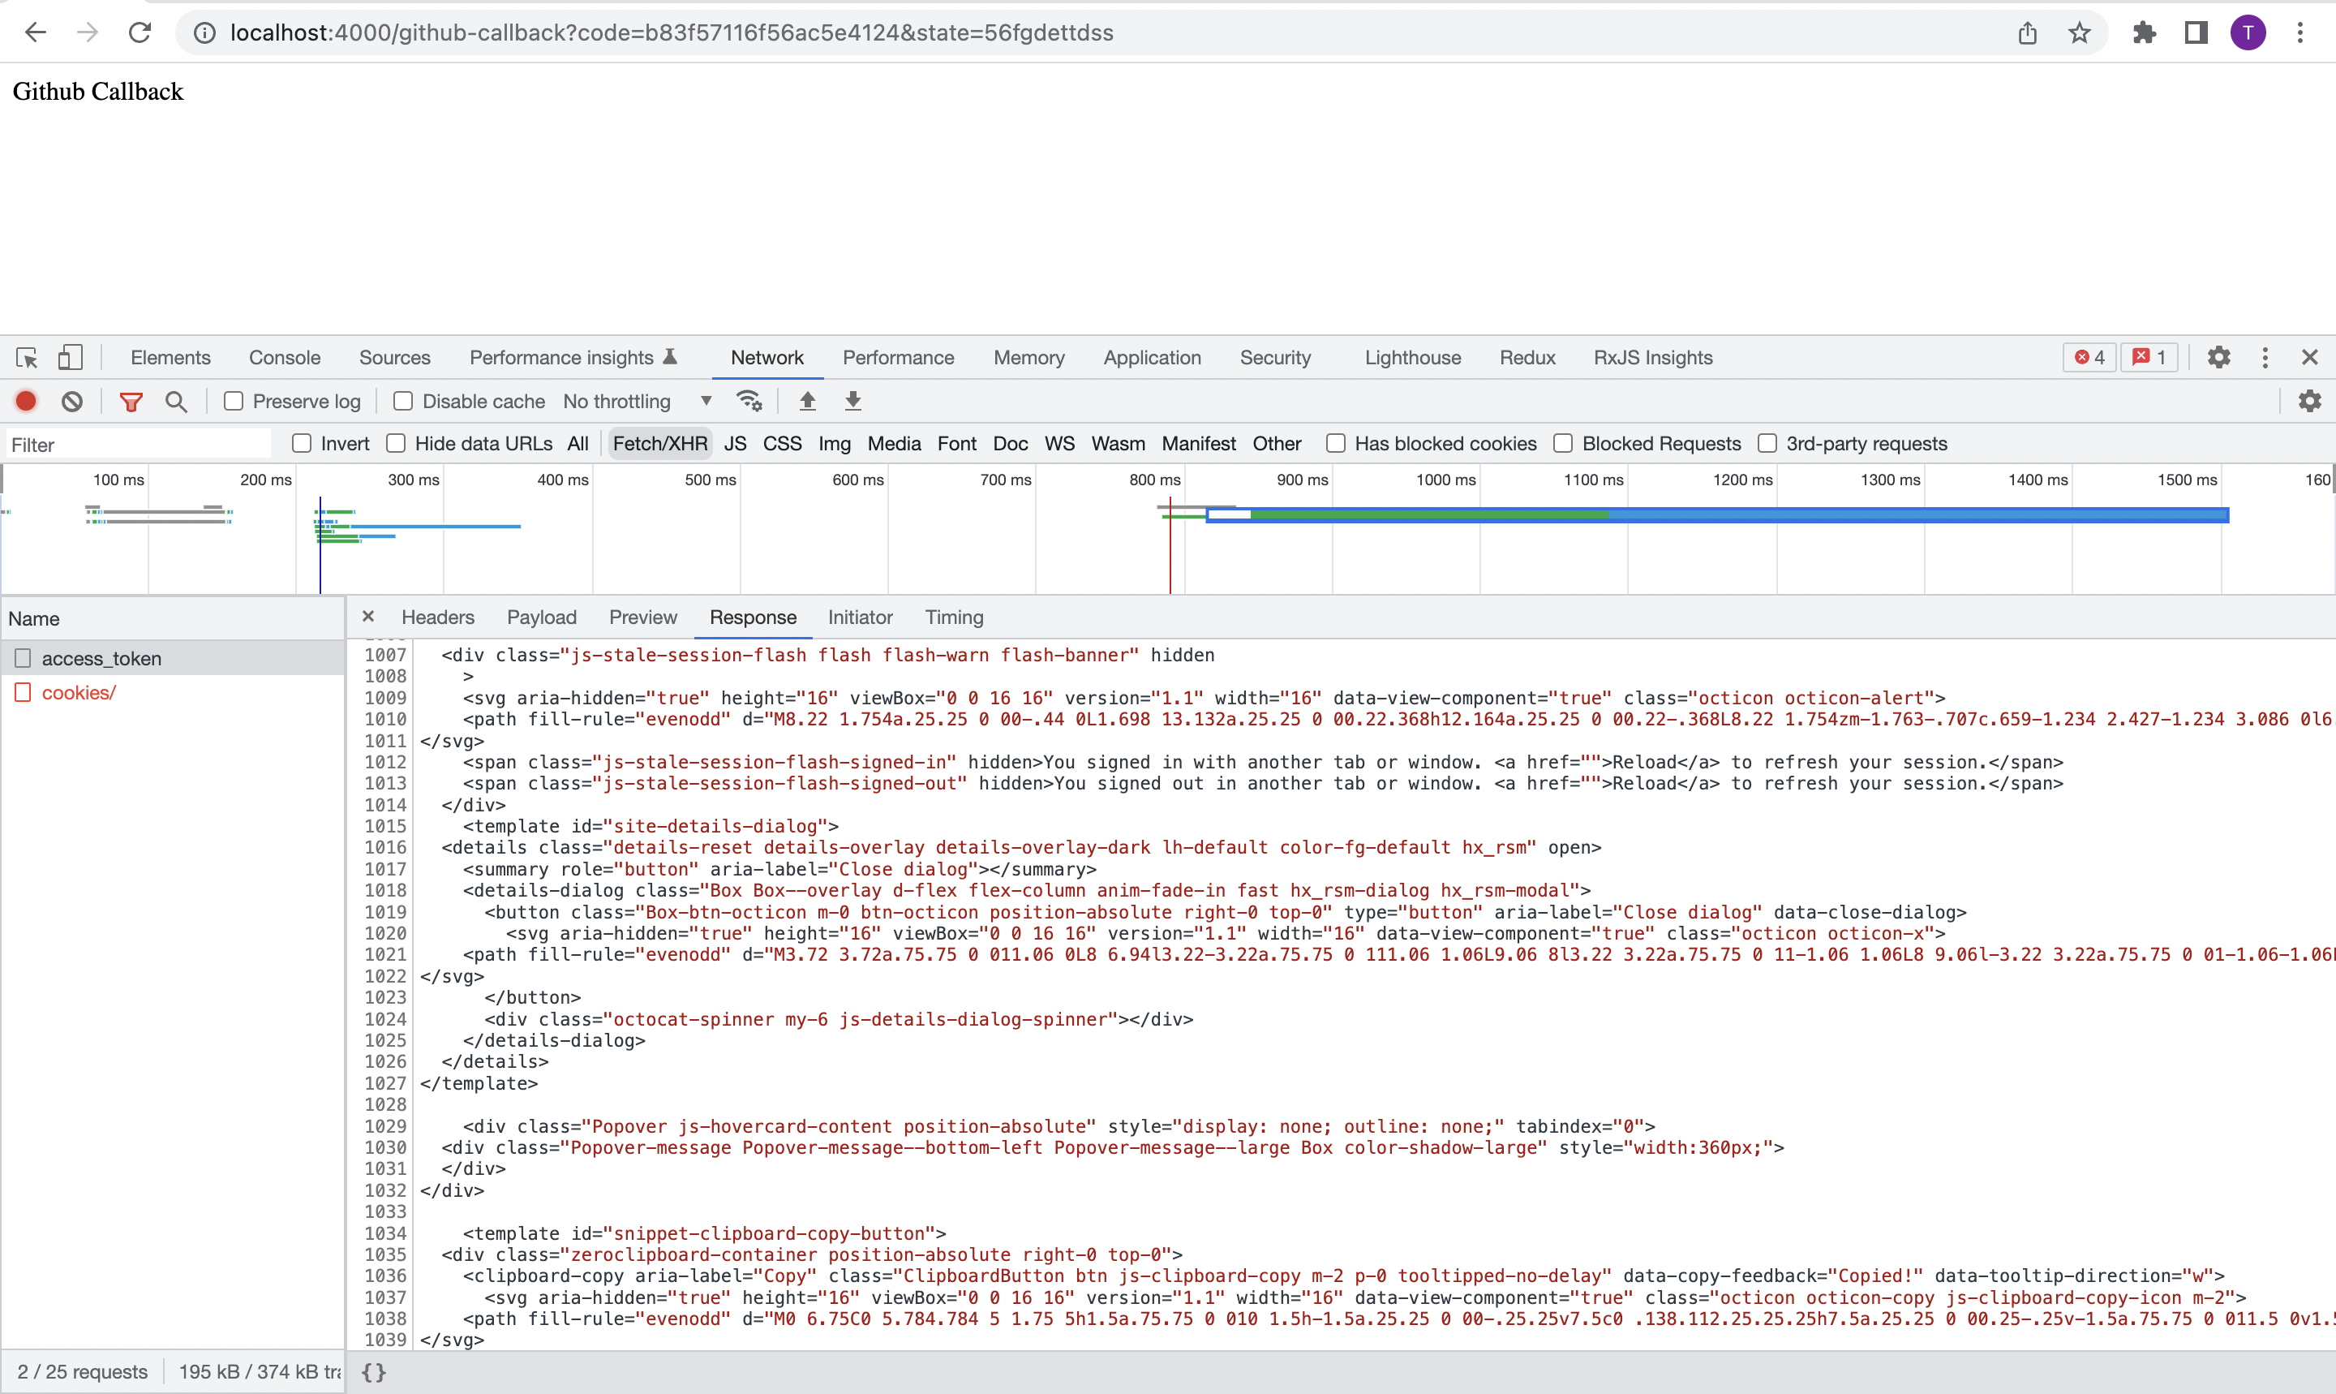This screenshot has height=1394, width=2336.
Task: Open Chrome's three-dot browser menu
Action: [x=2299, y=33]
